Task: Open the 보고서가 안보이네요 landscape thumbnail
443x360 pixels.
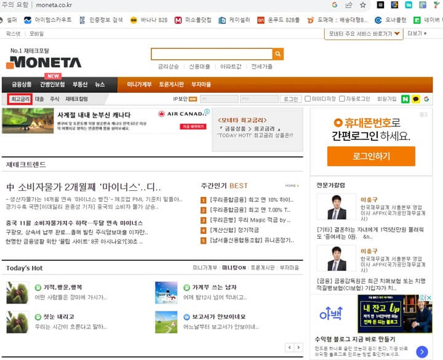Action: (166, 322)
